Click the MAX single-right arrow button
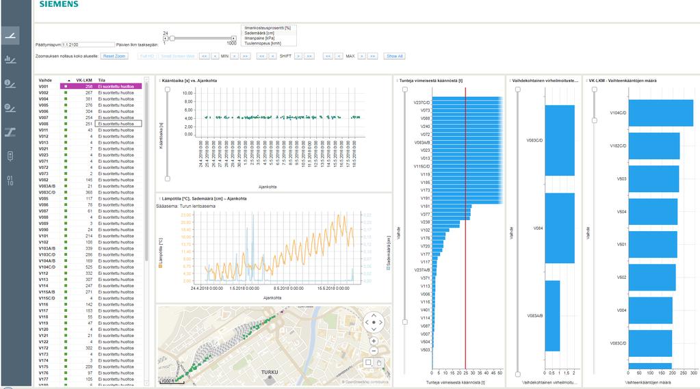This screenshot has height=389, width=700. [361, 56]
